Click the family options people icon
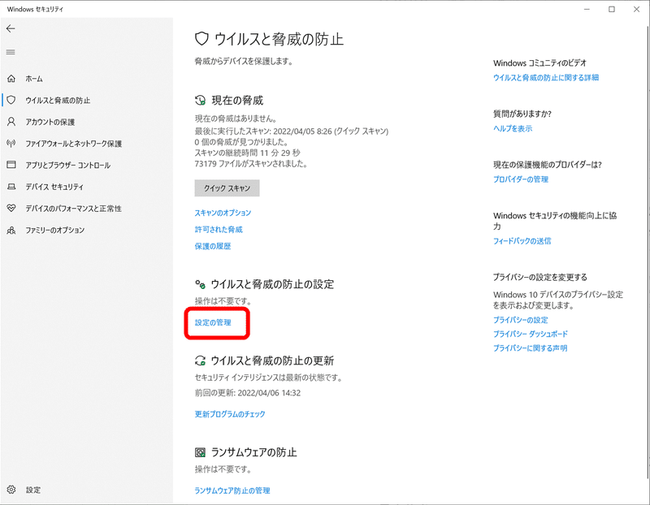Image resolution: width=650 pixels, height=505 pixels. (11, 230)
